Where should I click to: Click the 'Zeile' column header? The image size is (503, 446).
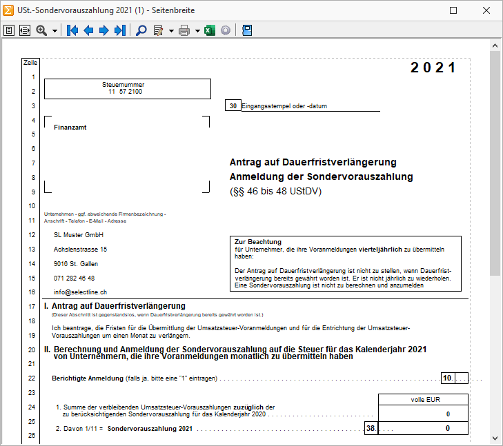[x=30, y=63]
